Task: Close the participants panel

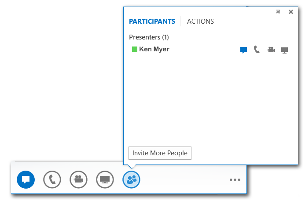Action: 290,12
